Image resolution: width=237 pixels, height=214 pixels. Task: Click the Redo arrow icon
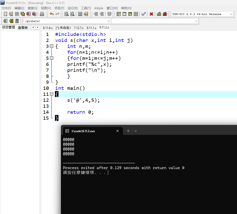pos(57,14)
